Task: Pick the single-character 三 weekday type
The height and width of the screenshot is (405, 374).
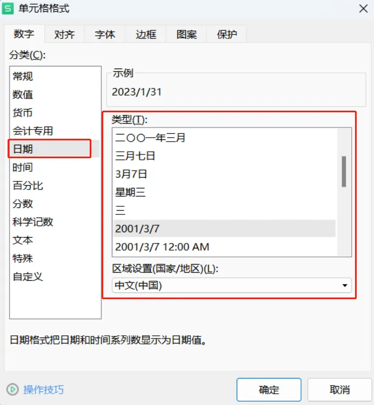Action: pyautogui.click(x=225, y=210)
